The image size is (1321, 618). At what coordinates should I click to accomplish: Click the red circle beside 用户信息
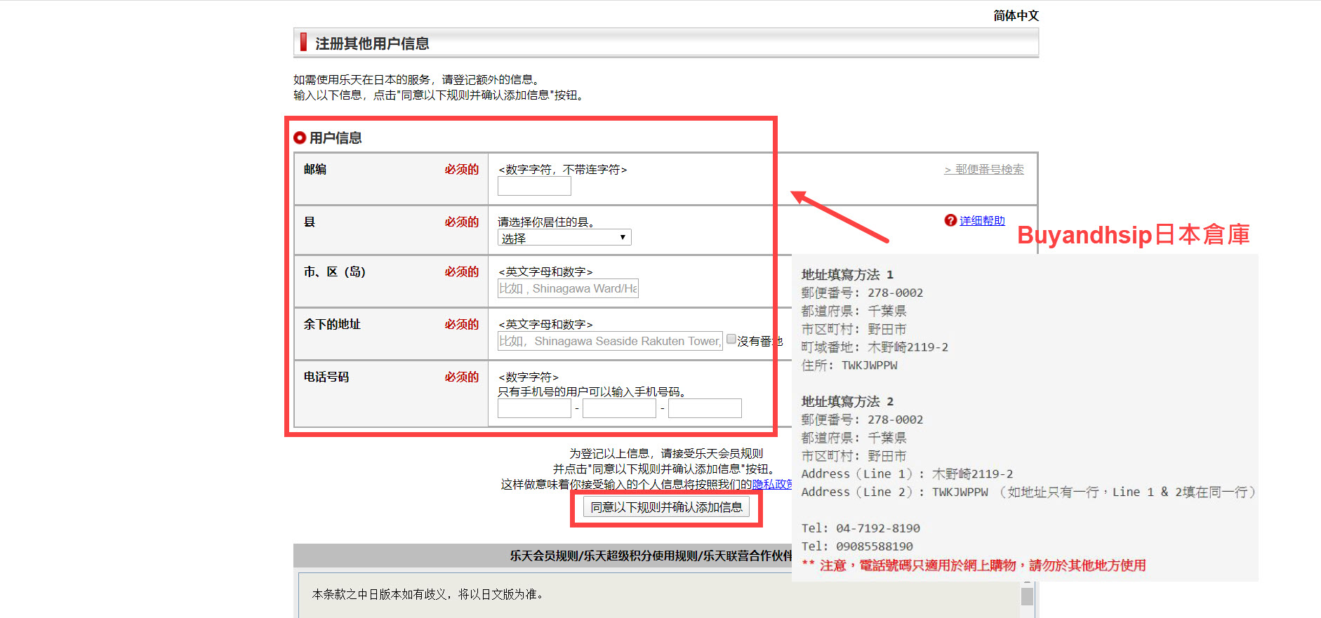(300, 137)
